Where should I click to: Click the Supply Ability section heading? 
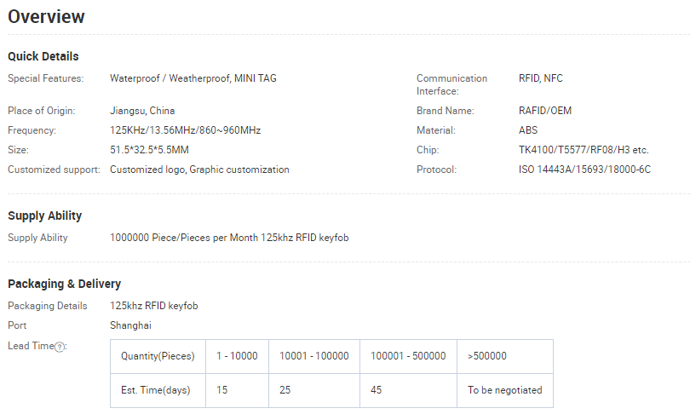tap(45, 216)
